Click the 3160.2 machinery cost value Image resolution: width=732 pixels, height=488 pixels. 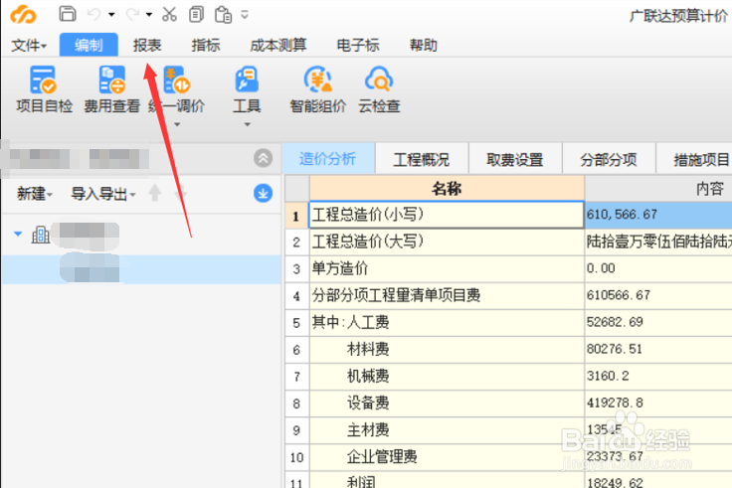[658, 377]
